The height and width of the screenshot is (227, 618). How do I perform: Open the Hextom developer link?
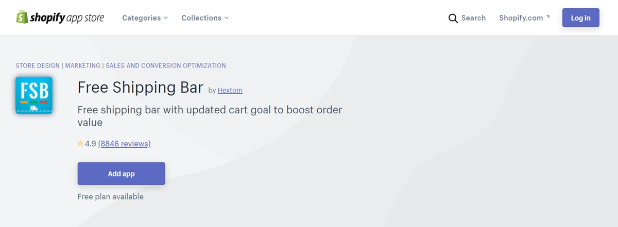(x=230, y=90)
